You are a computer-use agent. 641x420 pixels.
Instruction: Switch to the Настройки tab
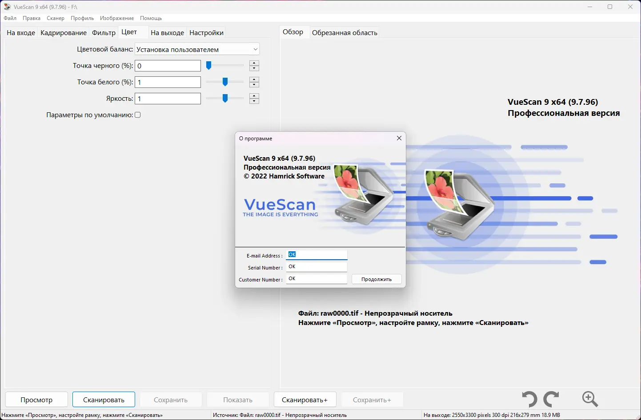coord(206,33)
